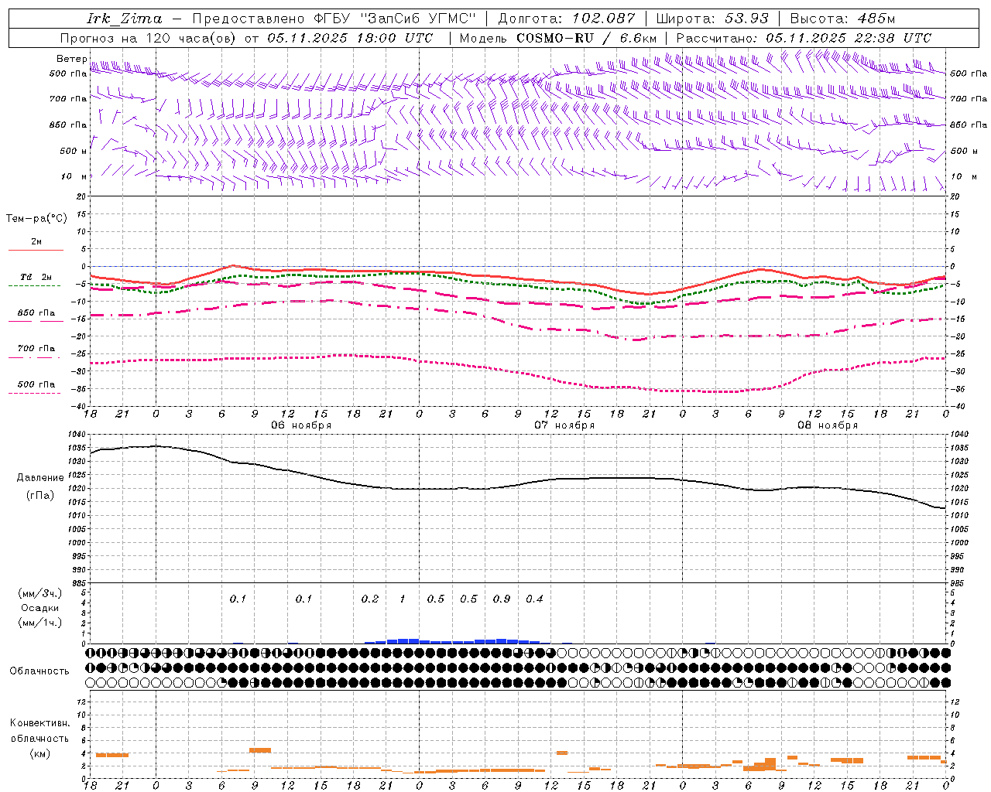
Task: Click the 06 ноября date label
Action: click(301, 425)
